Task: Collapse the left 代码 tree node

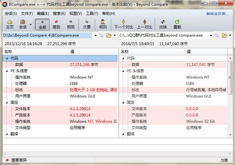Action: (x=7, y=58)
